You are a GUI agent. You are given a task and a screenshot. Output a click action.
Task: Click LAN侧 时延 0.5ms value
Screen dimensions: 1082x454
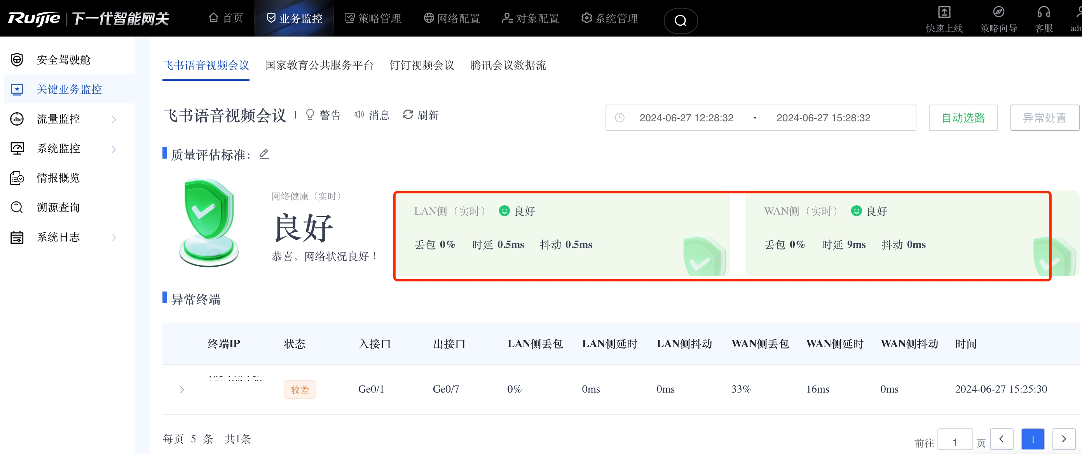(510, 244)
